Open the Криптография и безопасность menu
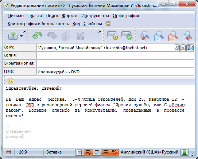The height and width of the screenshot is (159, 198). coord(38,24)
